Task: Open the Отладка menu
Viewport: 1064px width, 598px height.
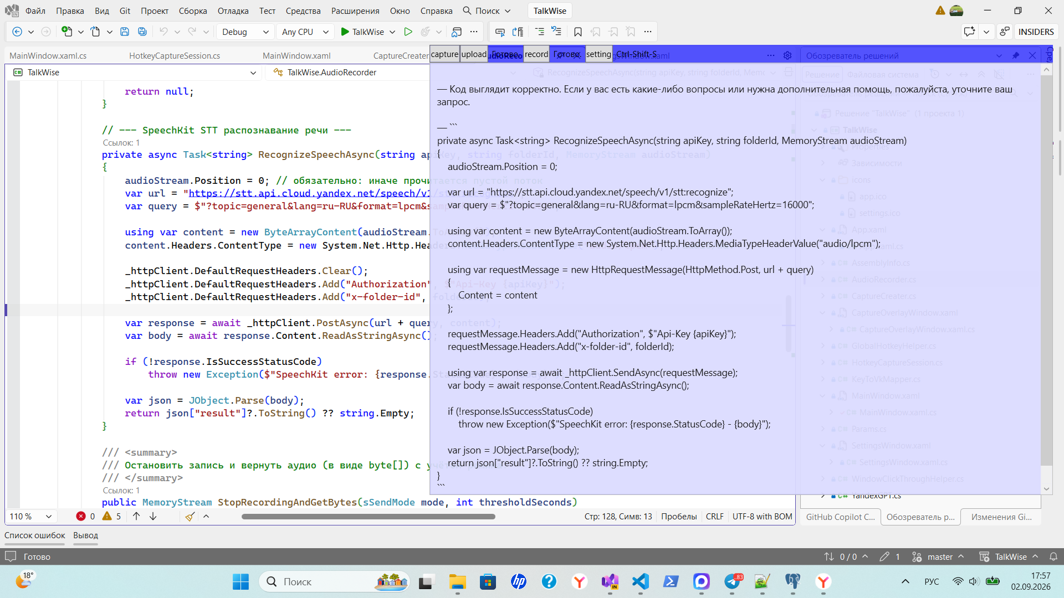Action: pos(233,11)
